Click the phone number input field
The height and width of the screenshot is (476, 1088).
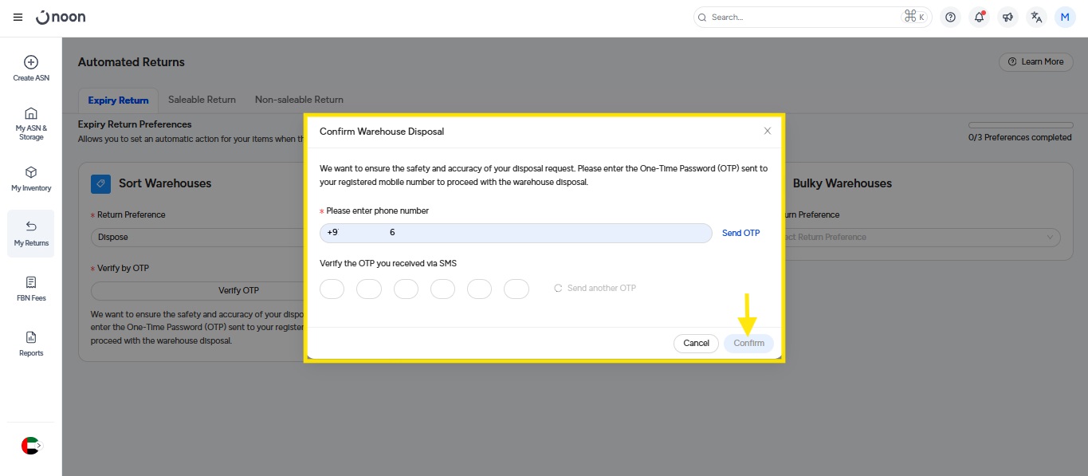(x=515, y=233)
